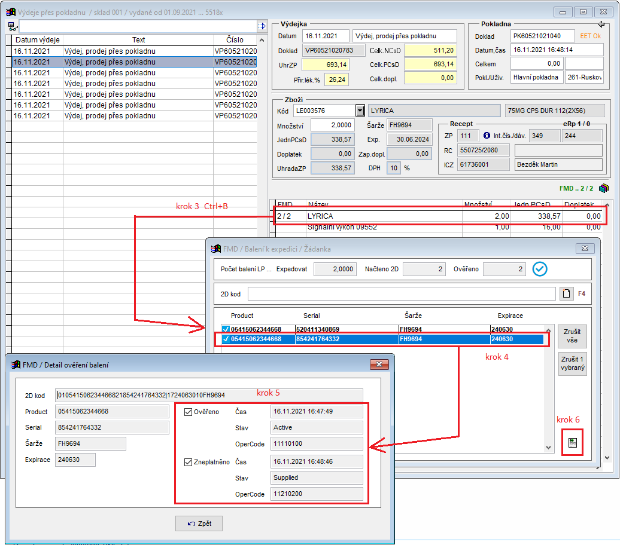Screen dimensions: 620x545
Task: Toggle the Ověřeno checkbox
Action: click(188, 412)
